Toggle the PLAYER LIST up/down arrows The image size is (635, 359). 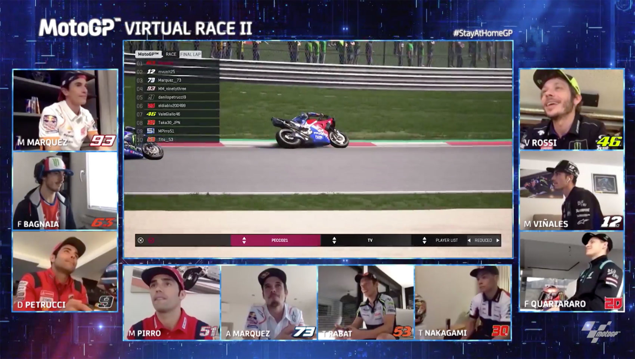[424, 240]
